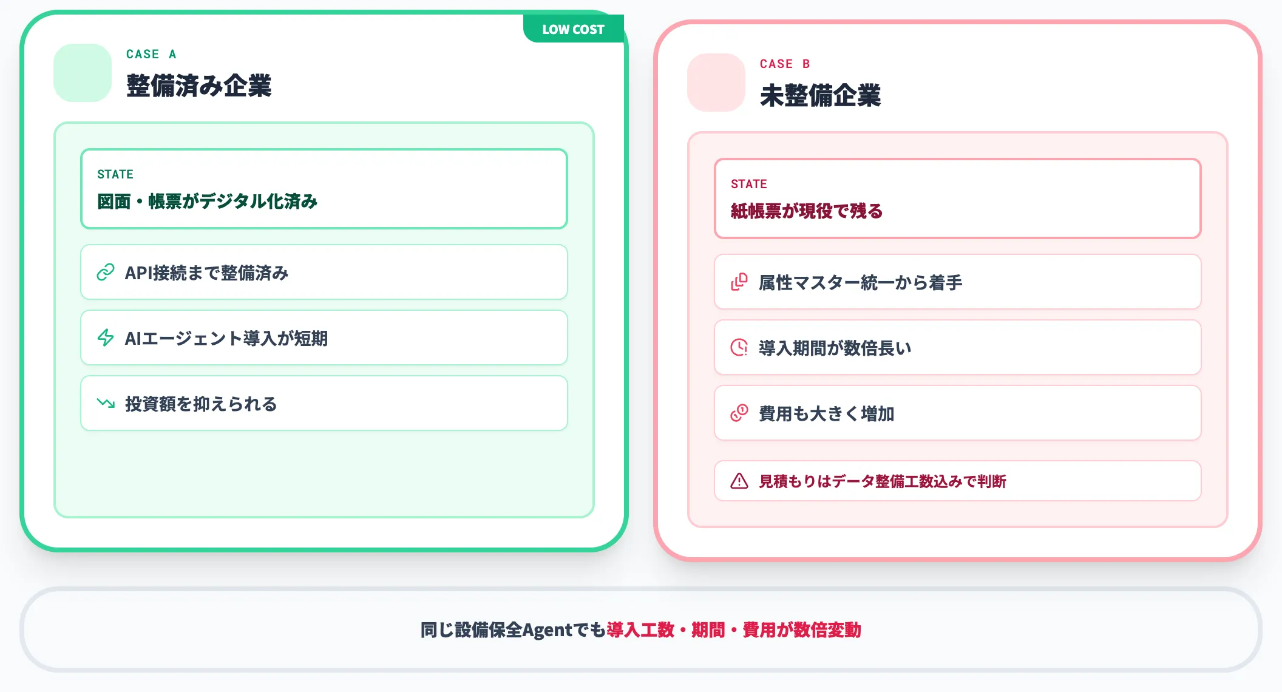Viewport: 1282px width, 692px height.
Task: Click the 見積もりはデータ整備工数込みで判断 row
Action: point(957,481)
